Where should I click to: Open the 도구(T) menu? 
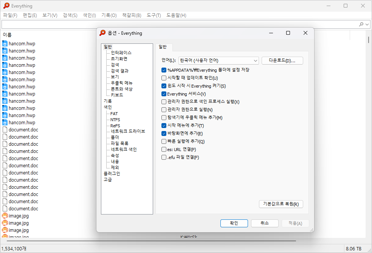coord(154,15)
